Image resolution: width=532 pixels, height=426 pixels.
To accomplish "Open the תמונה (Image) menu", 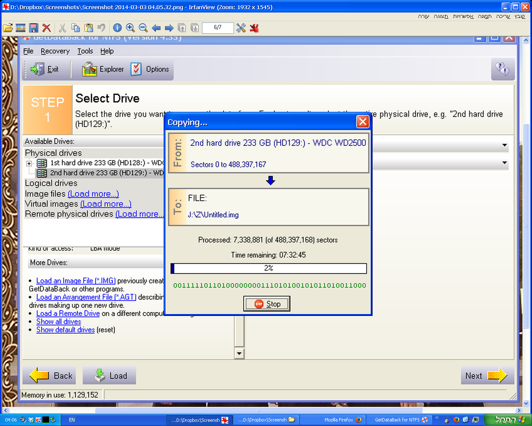I will [x=484, y=16].
